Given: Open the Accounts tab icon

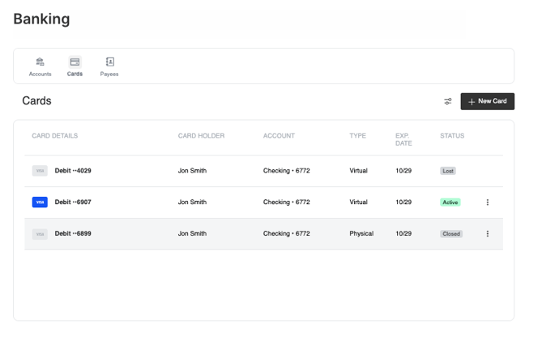Looking at the screenshot, I should pos(40,62).
